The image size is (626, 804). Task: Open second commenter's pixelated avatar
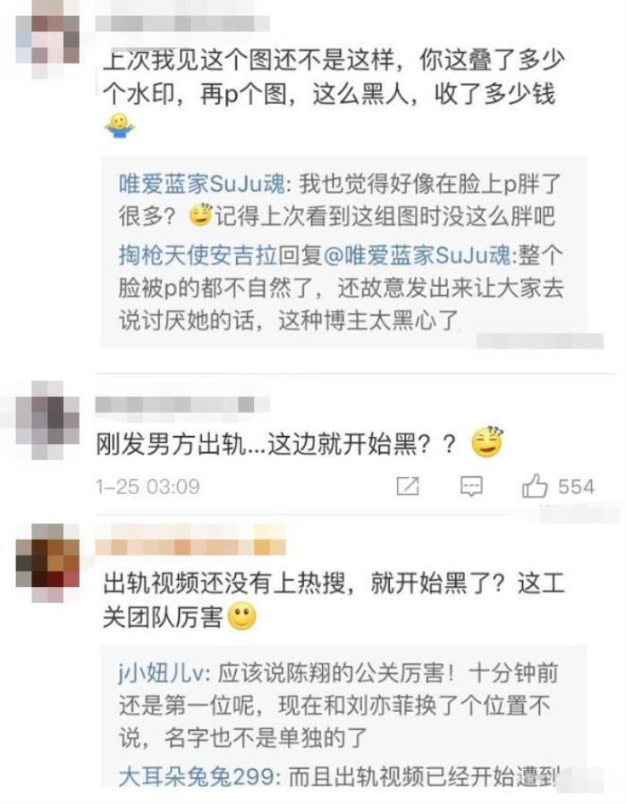click(47, 421)
